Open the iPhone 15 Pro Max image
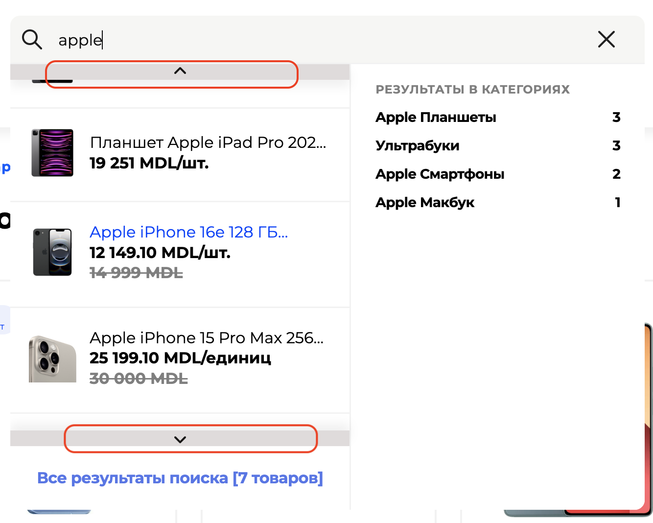 click(52, 358)
